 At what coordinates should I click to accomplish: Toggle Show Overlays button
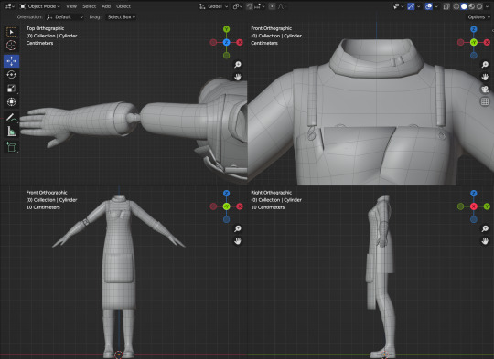428,6
